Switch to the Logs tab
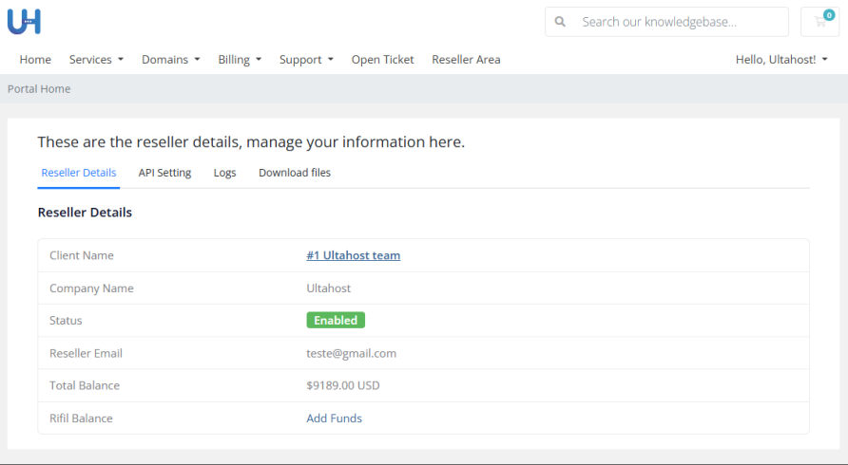Screen dimensions: 848x465 click(224, 173)
